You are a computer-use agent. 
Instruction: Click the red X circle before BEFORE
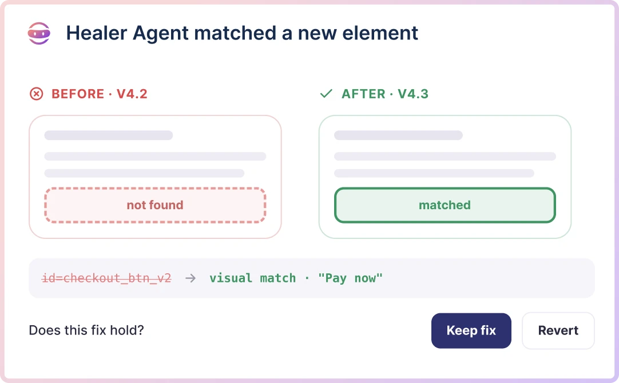36,94
